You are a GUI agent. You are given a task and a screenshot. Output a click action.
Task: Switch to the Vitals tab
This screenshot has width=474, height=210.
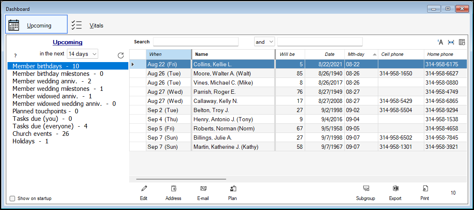click(87, 25)
